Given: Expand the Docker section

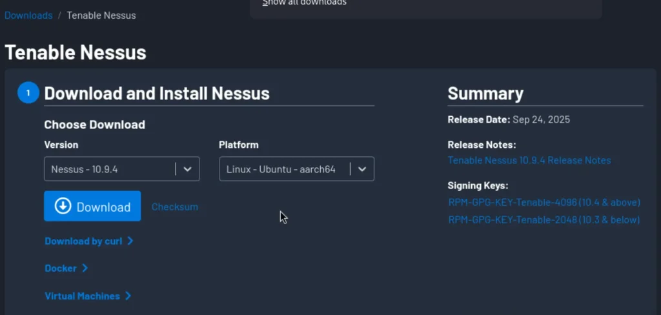Looking at the screenshot, I should (x=61, y=268).
